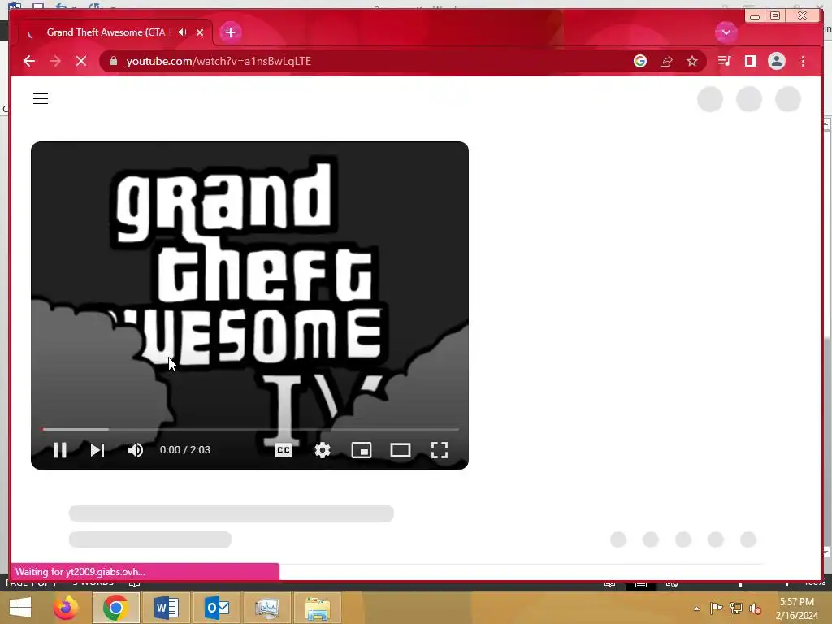Stop loading the page

[x=81, y=61]
